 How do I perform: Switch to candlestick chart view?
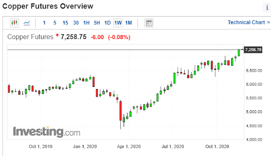14,23
